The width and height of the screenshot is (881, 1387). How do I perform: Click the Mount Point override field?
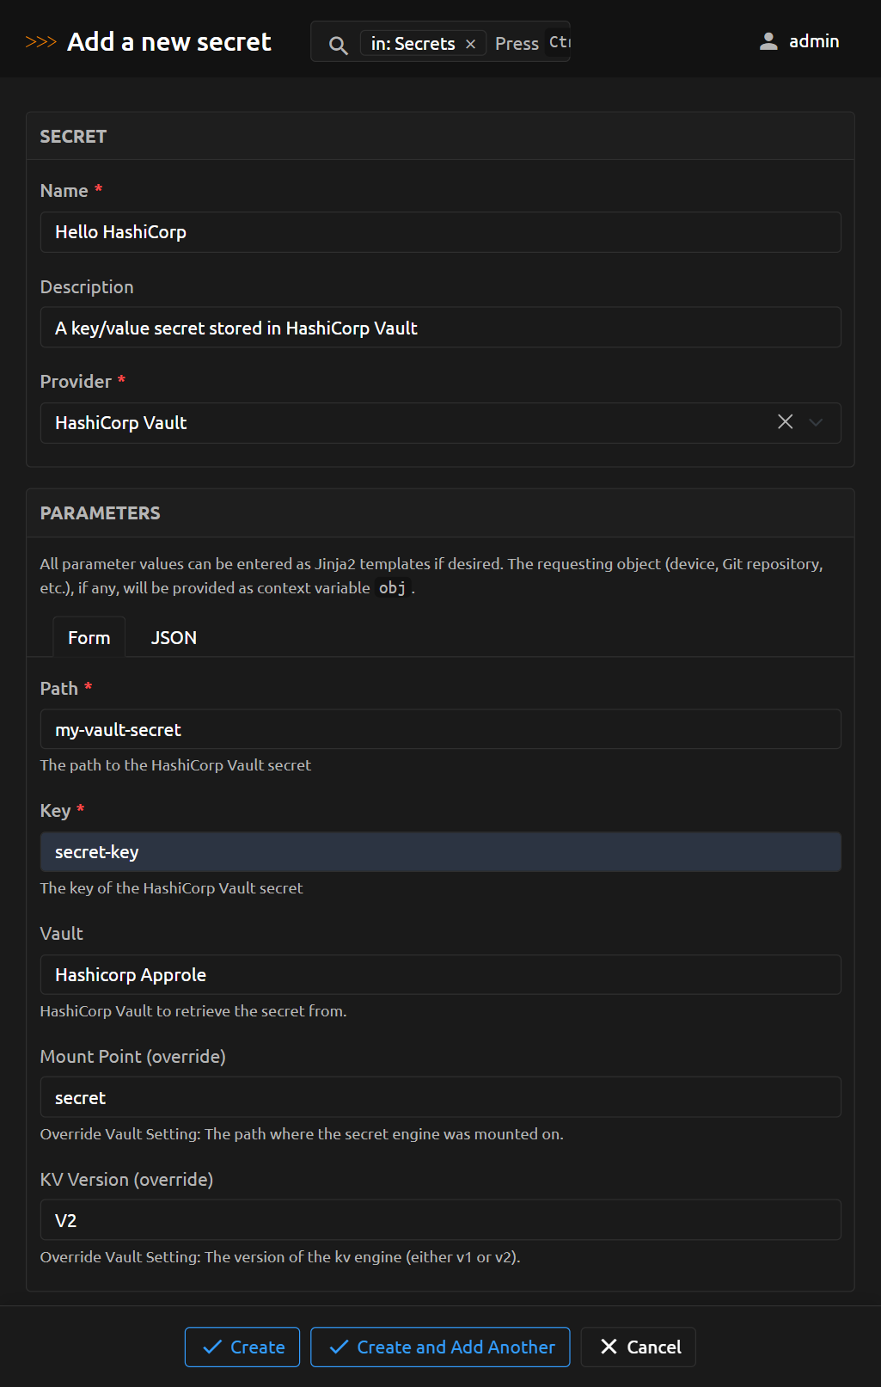440,1097
